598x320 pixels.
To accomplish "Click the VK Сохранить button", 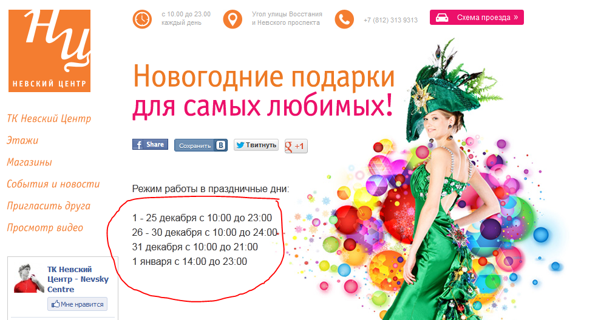I will click(201, 145).
